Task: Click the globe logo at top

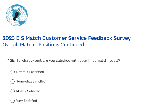Action: [17, 15]
